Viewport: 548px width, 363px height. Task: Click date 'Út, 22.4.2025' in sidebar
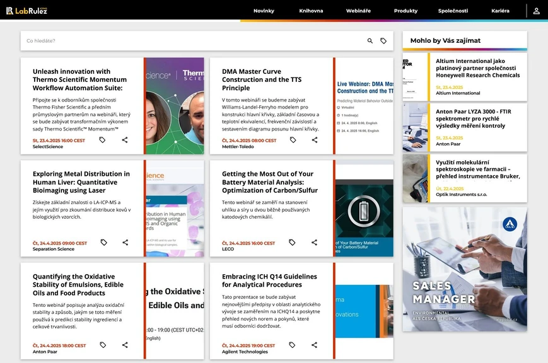[450, 188]
